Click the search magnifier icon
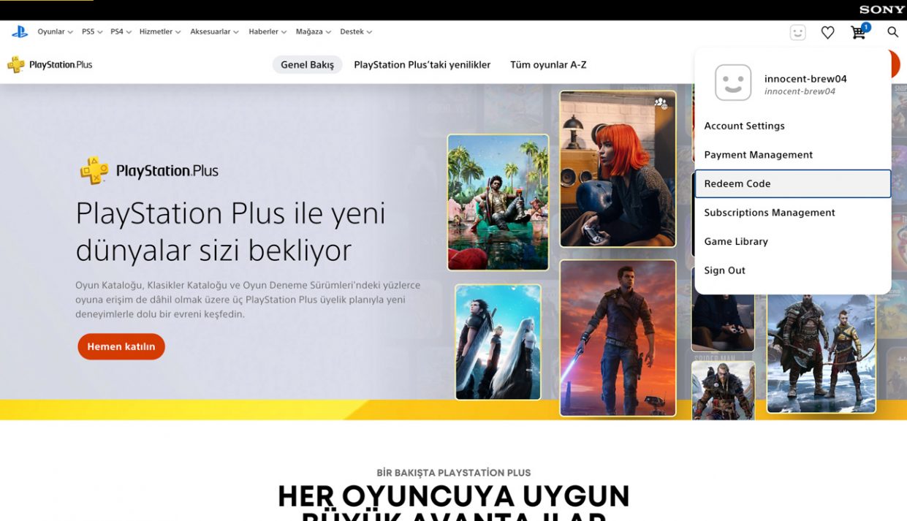 pyautogui.click(x=892, y=32)
